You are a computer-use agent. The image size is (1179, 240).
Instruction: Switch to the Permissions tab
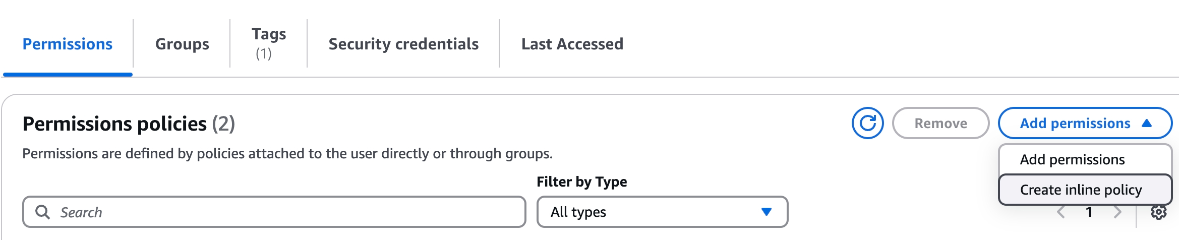[x=68, y=44]
